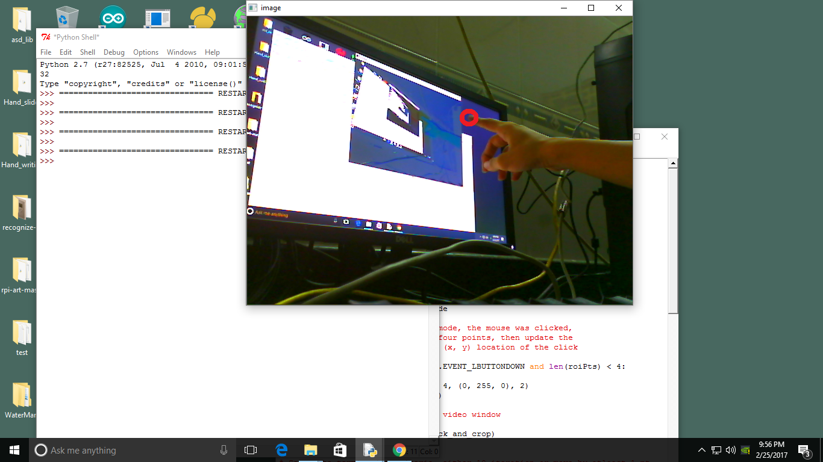Open the Debug menu in Python Shell

tap(114, 52)
